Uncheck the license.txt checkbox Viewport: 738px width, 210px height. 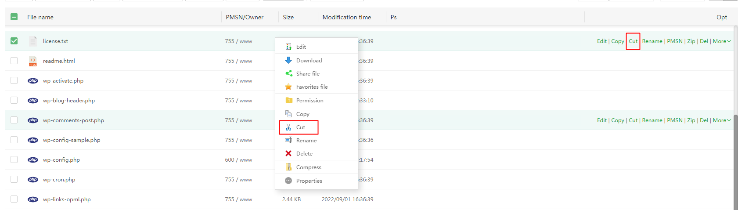[x=14, y=41]
